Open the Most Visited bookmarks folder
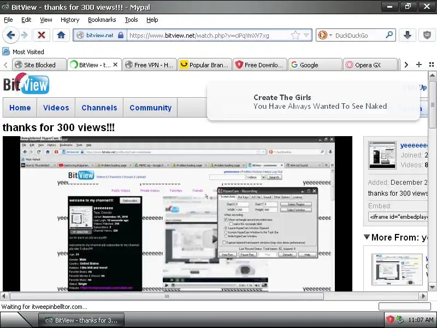The width and height of the screenshot is (437, 328). 23,51
